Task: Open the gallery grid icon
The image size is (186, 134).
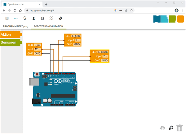Action: [x=51, y=18]
